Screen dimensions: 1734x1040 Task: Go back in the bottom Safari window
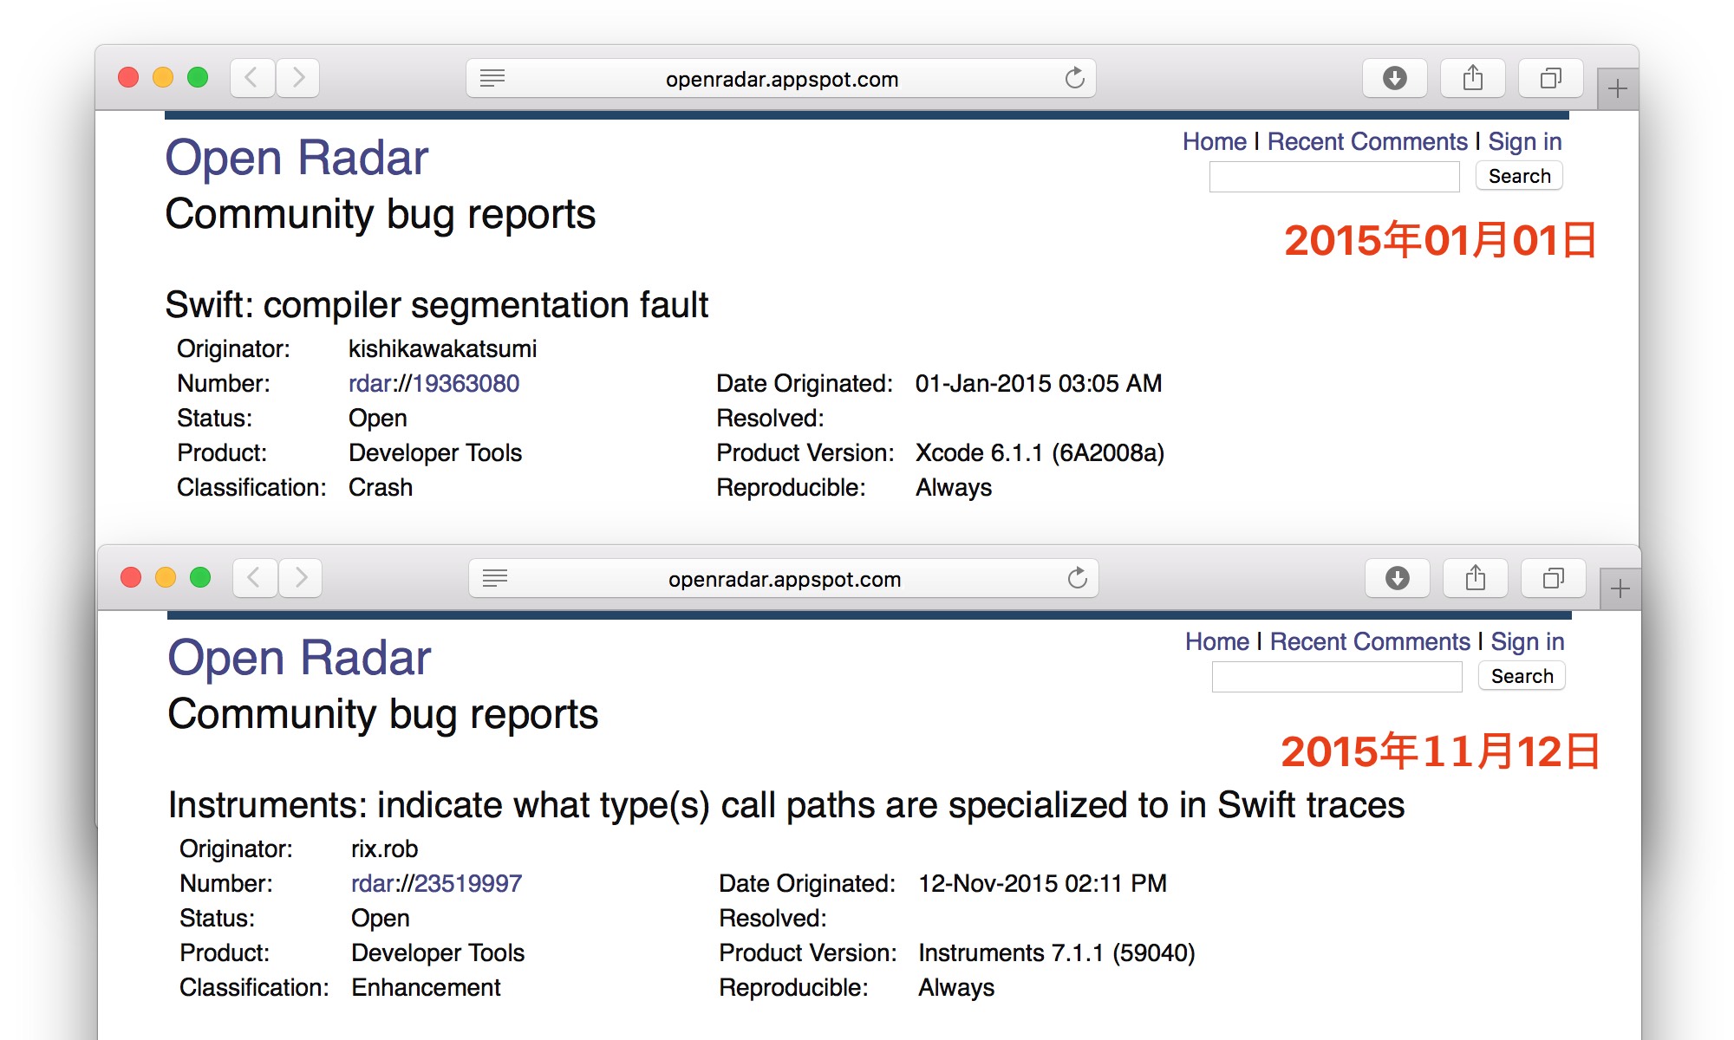[254, 578]
